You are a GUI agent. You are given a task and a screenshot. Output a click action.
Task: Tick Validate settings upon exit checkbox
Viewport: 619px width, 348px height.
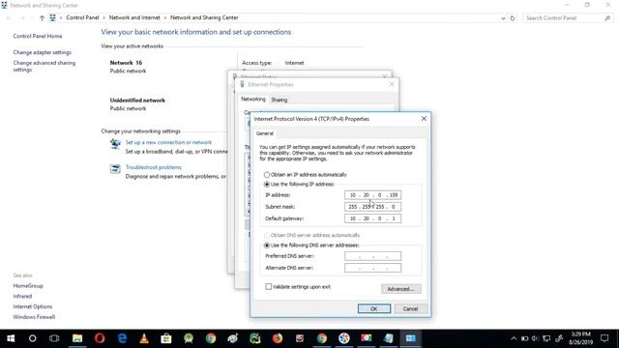pos(269,286)
